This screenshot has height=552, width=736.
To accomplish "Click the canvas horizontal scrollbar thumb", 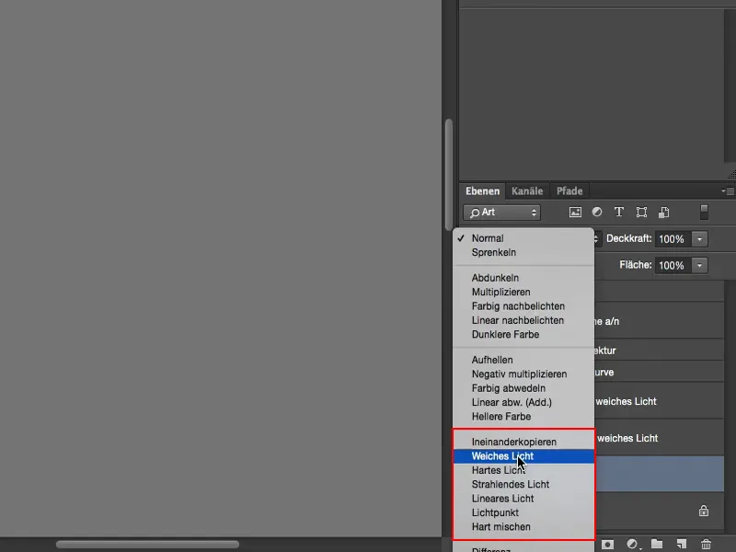I will (x=147, y=545).
